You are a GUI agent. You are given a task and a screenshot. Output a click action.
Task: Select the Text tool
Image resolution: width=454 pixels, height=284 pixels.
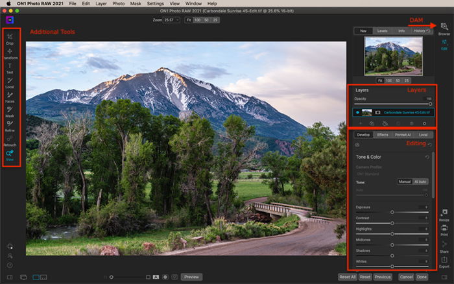[10, 68]
